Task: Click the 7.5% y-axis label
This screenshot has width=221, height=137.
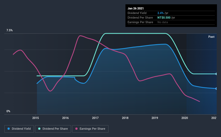Action: point(9,30)
